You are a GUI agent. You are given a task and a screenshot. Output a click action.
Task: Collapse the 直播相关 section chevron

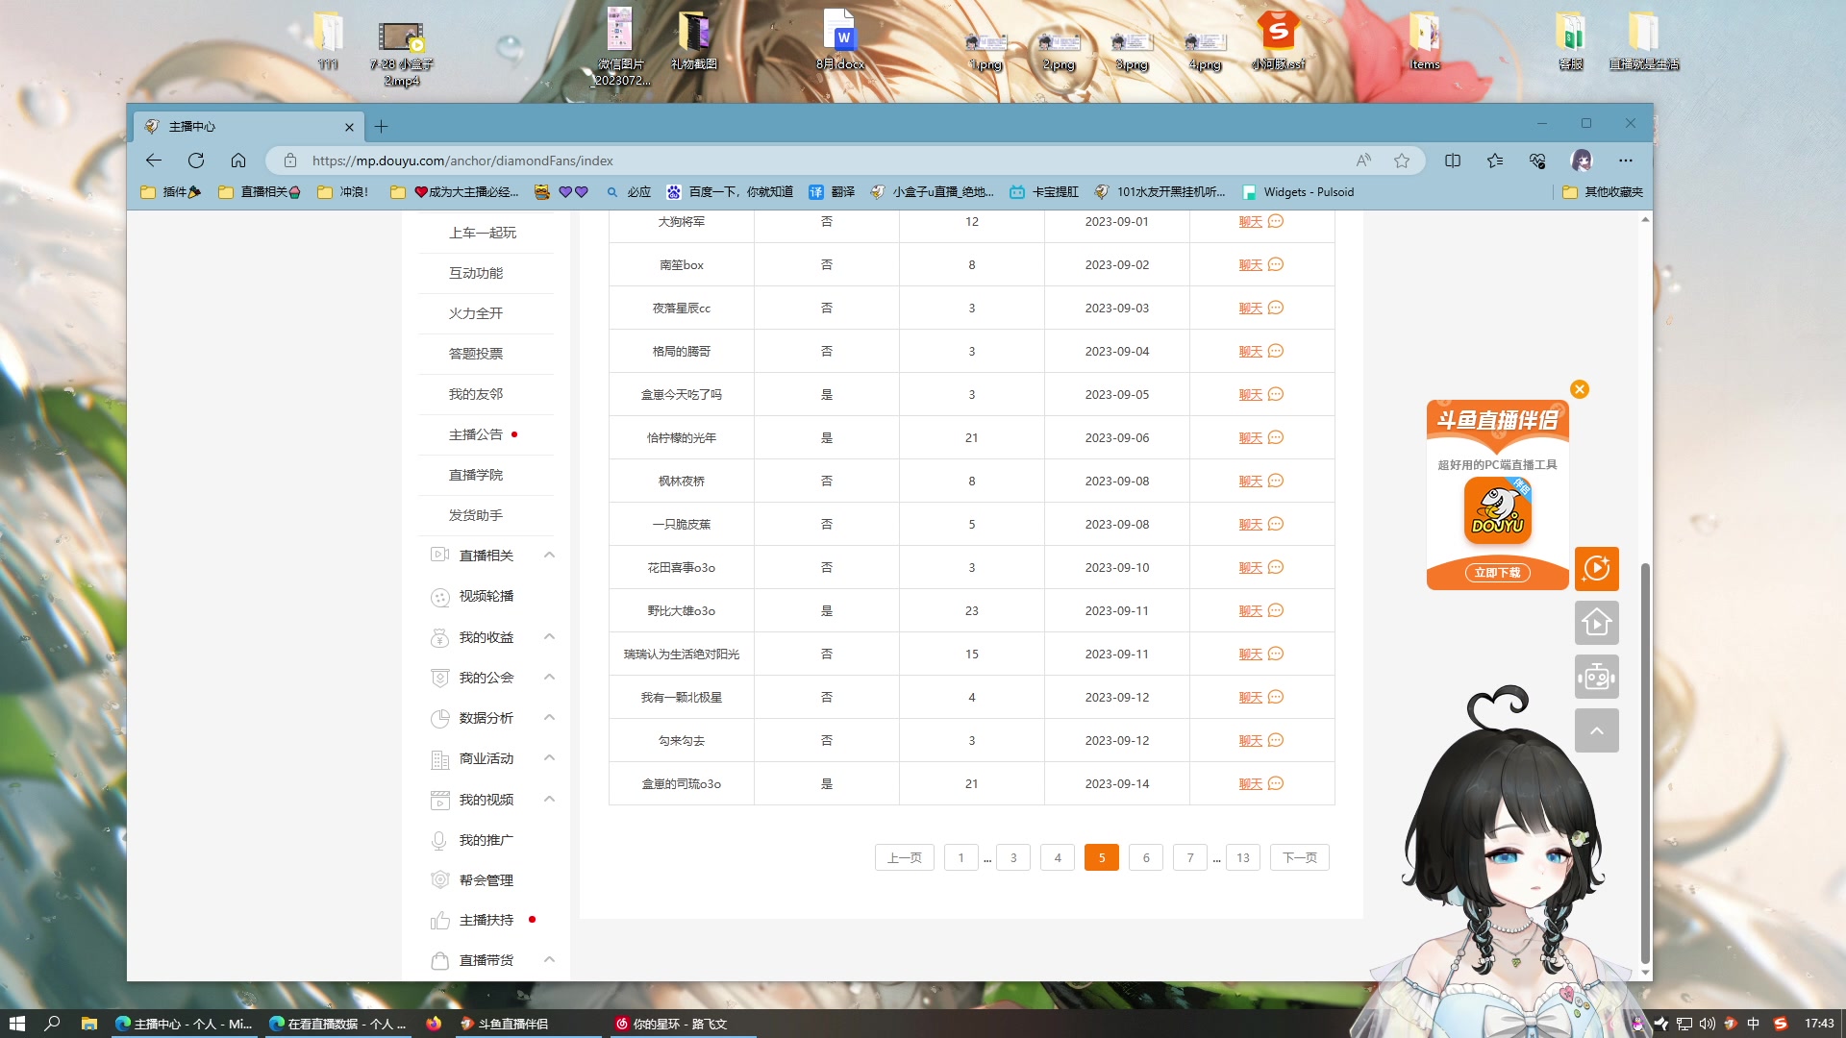pos(549,555)
